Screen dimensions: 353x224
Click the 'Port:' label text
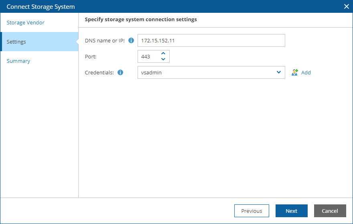[91, 57]
